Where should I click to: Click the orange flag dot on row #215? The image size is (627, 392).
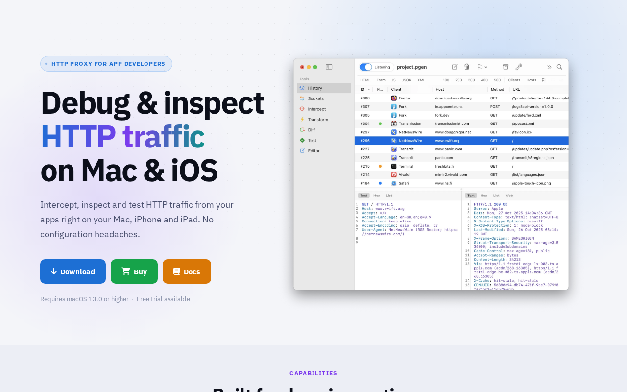380,166
